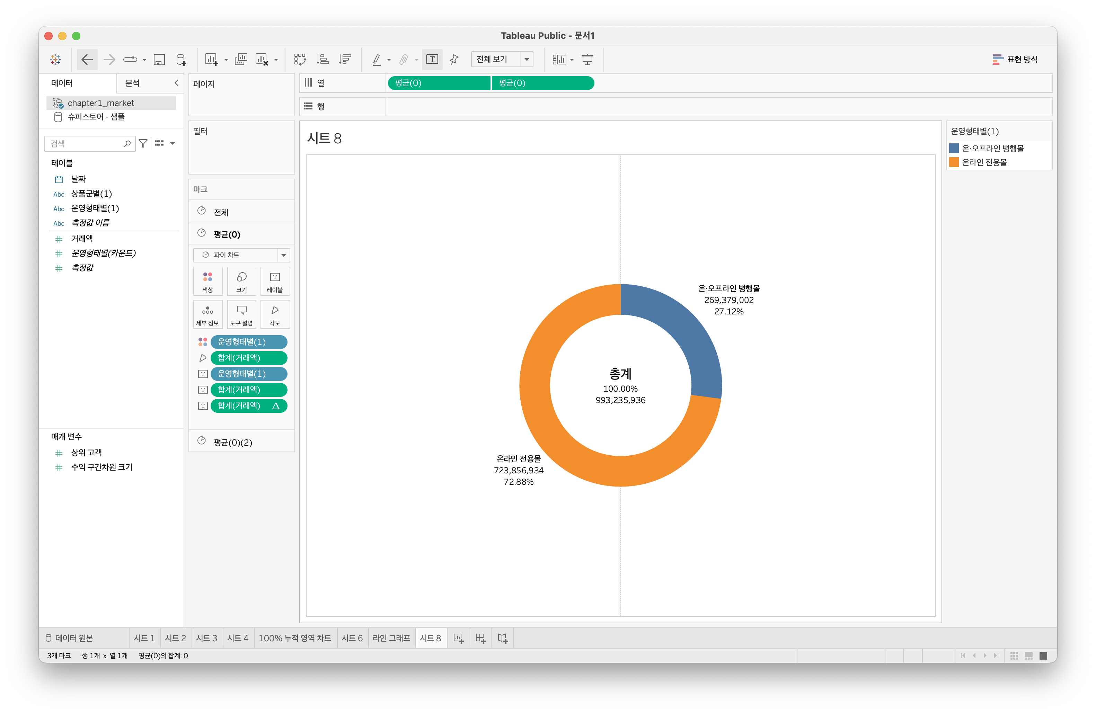
Task: Click the Show Me button
Action: click(x=1015, y=60)
